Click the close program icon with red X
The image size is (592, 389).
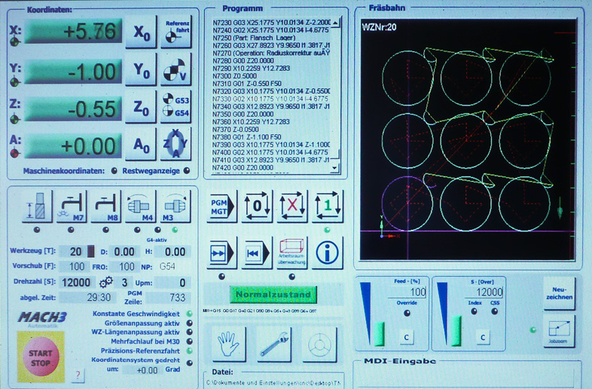tap(292, 207)
